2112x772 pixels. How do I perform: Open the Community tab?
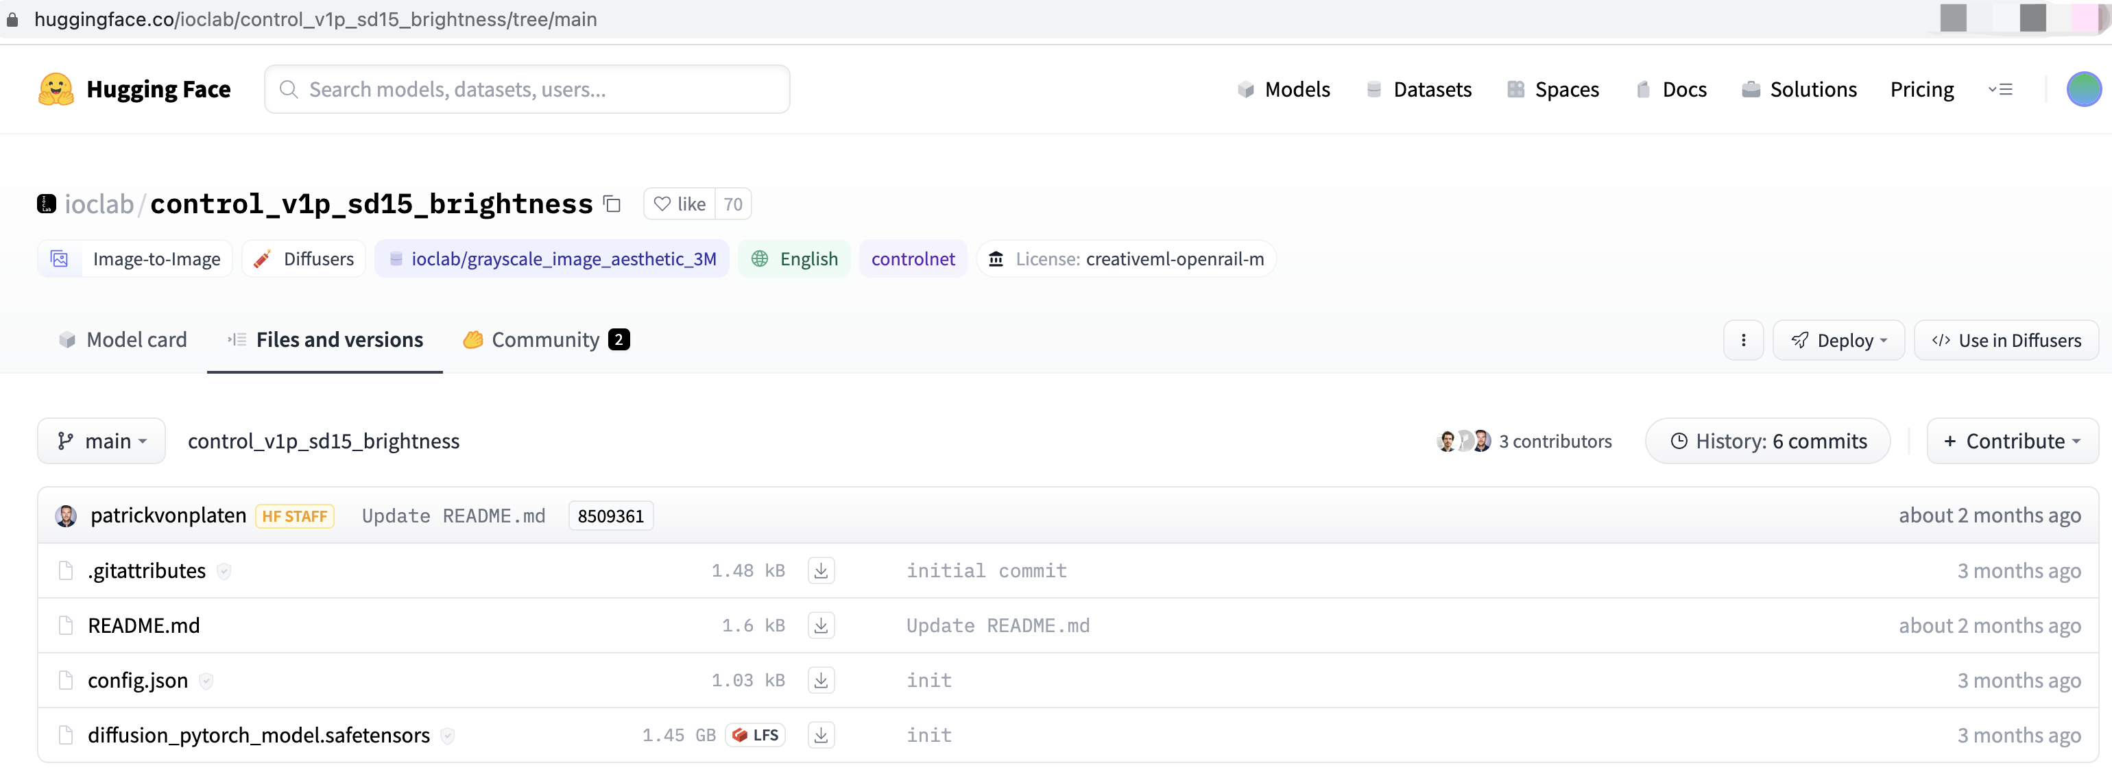point(546,339)
